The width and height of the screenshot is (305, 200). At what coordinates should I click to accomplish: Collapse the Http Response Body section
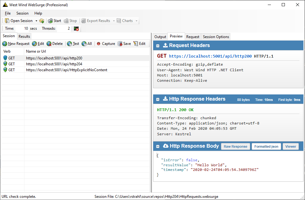click(158, 146)
